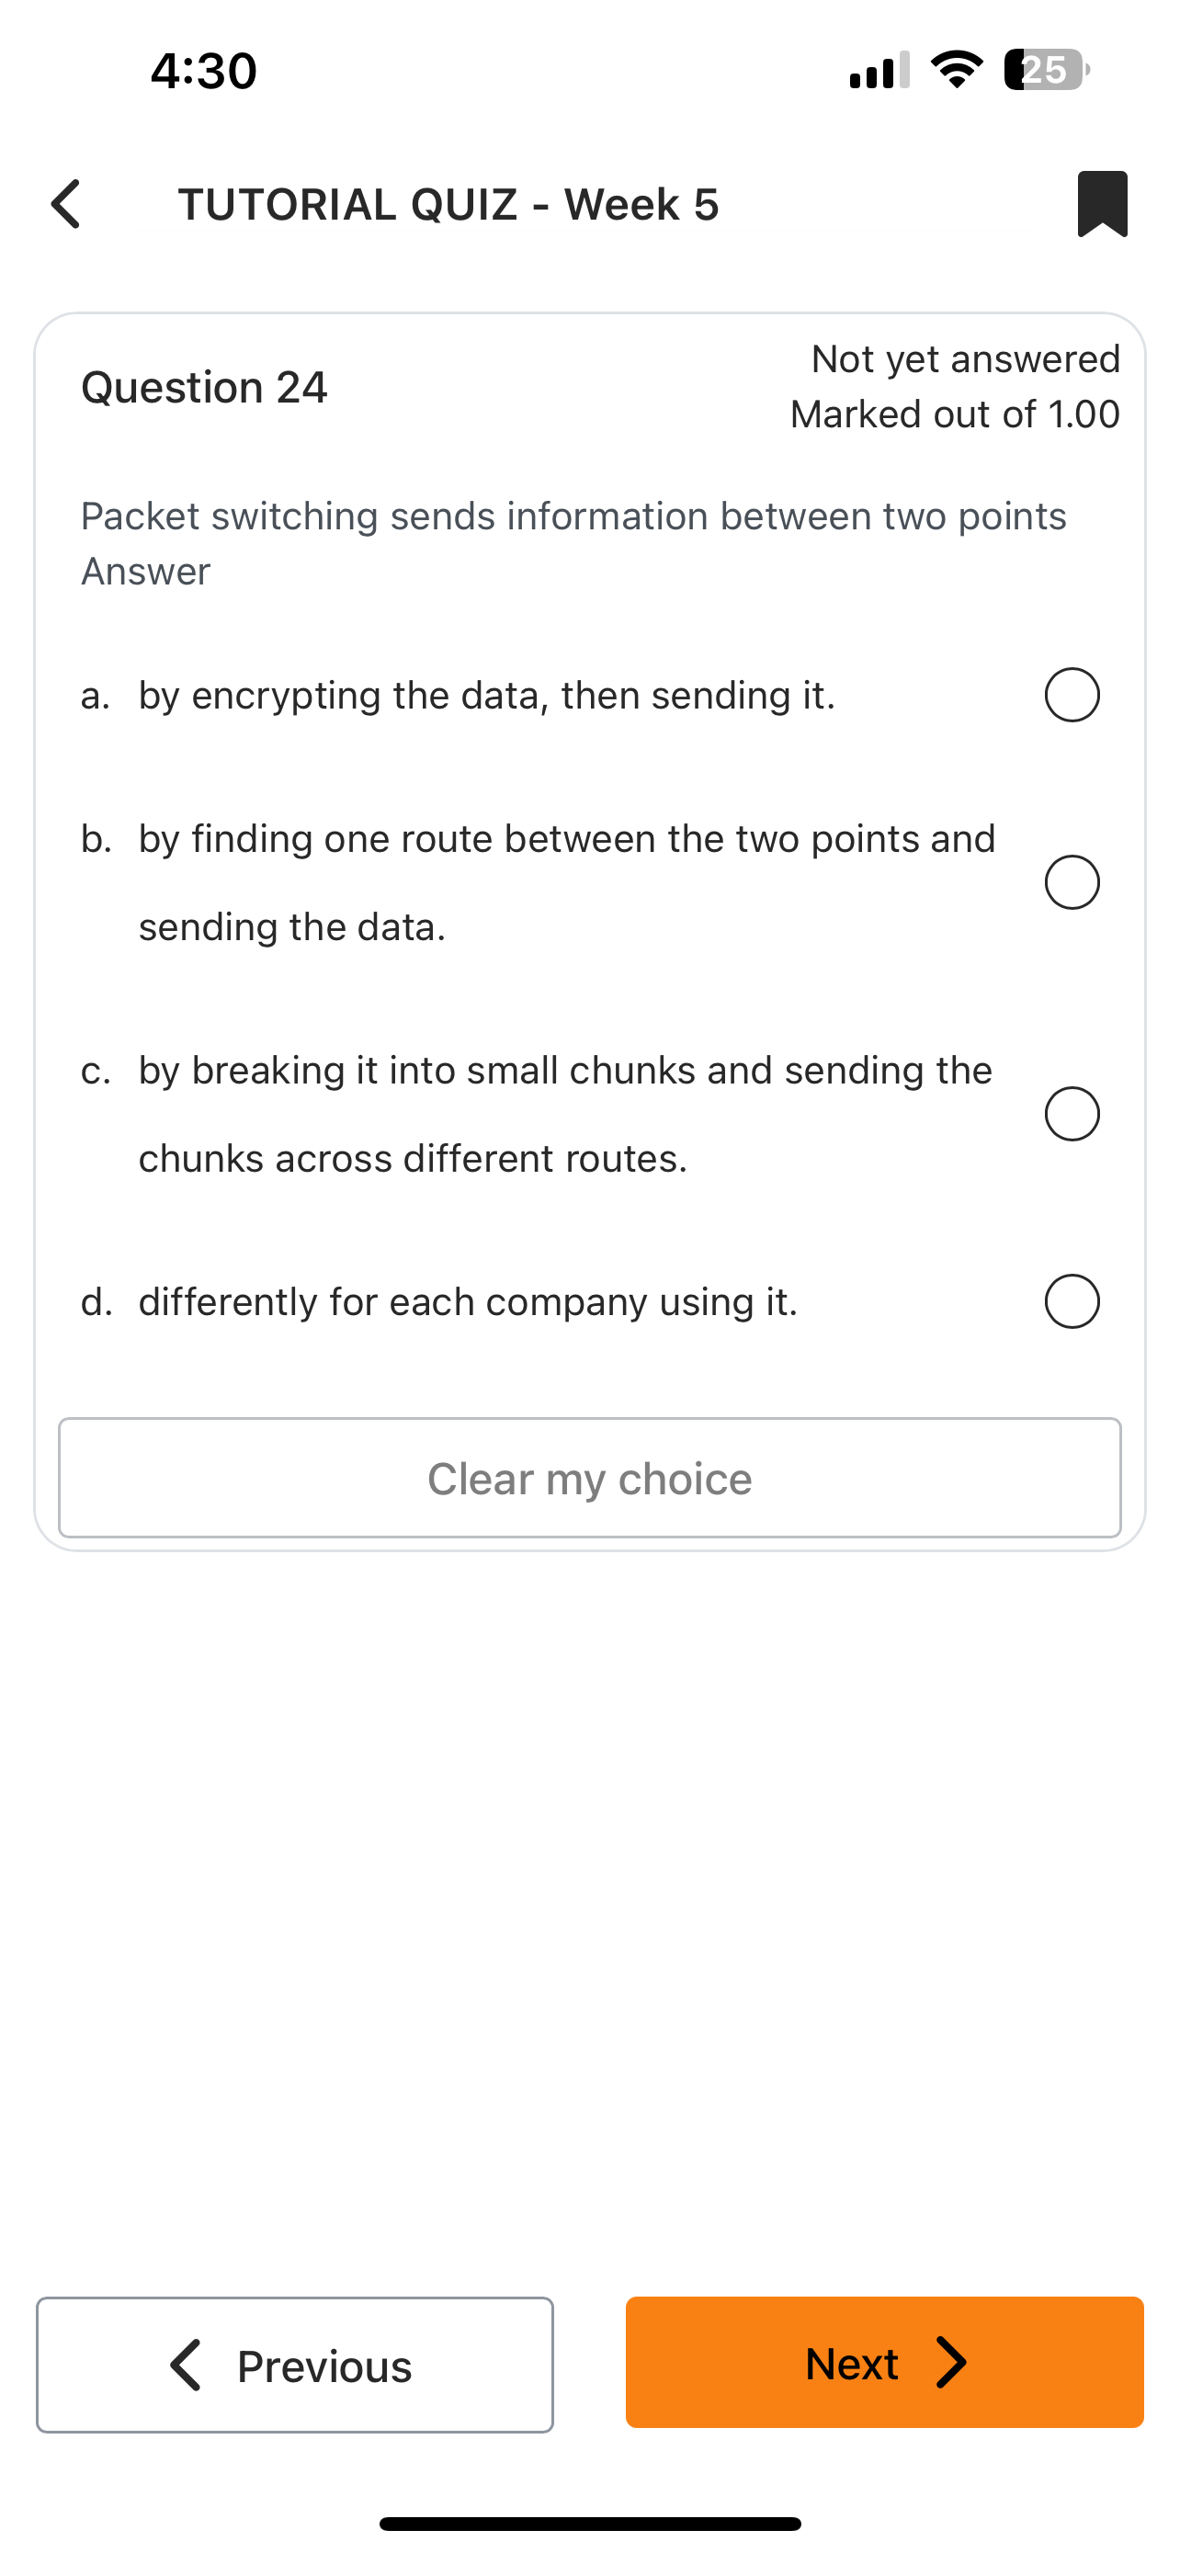Screen dimensions: 1180x2553
Task: Select radio for encrypting the data
Action: pyautogui.click(x=1072, y=695)
